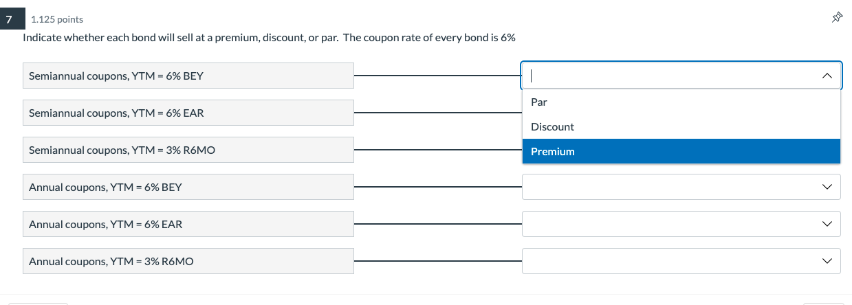Click the down chevron on Annual 3% R6MO row
This screenshot has width=852, height=305.
[826, 261]
